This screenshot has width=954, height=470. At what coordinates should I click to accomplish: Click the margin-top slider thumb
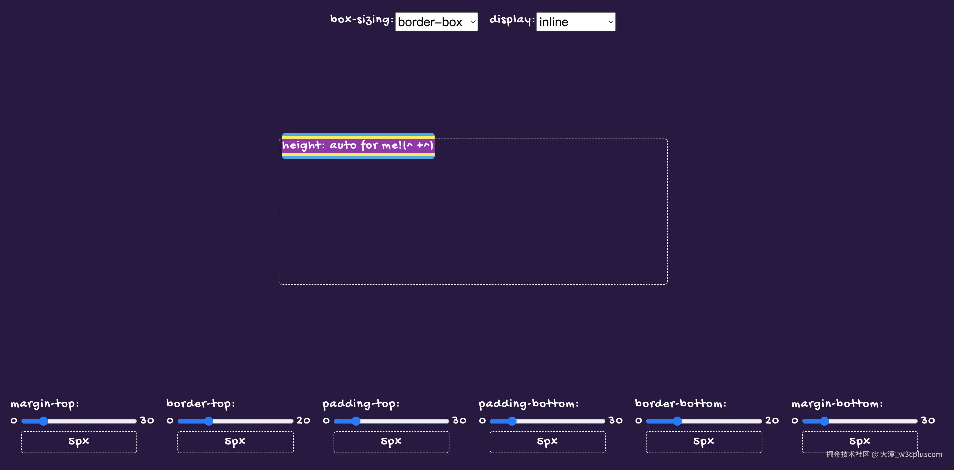pyautogui.click(x=43, y=421)
